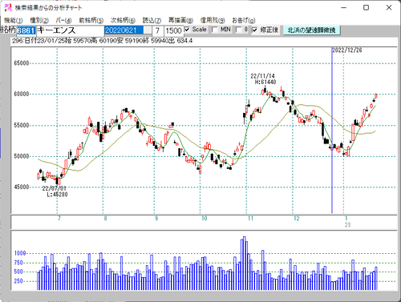Open the バー(4) menu
This screenshot has width=401, height=302.
(63, 20)
